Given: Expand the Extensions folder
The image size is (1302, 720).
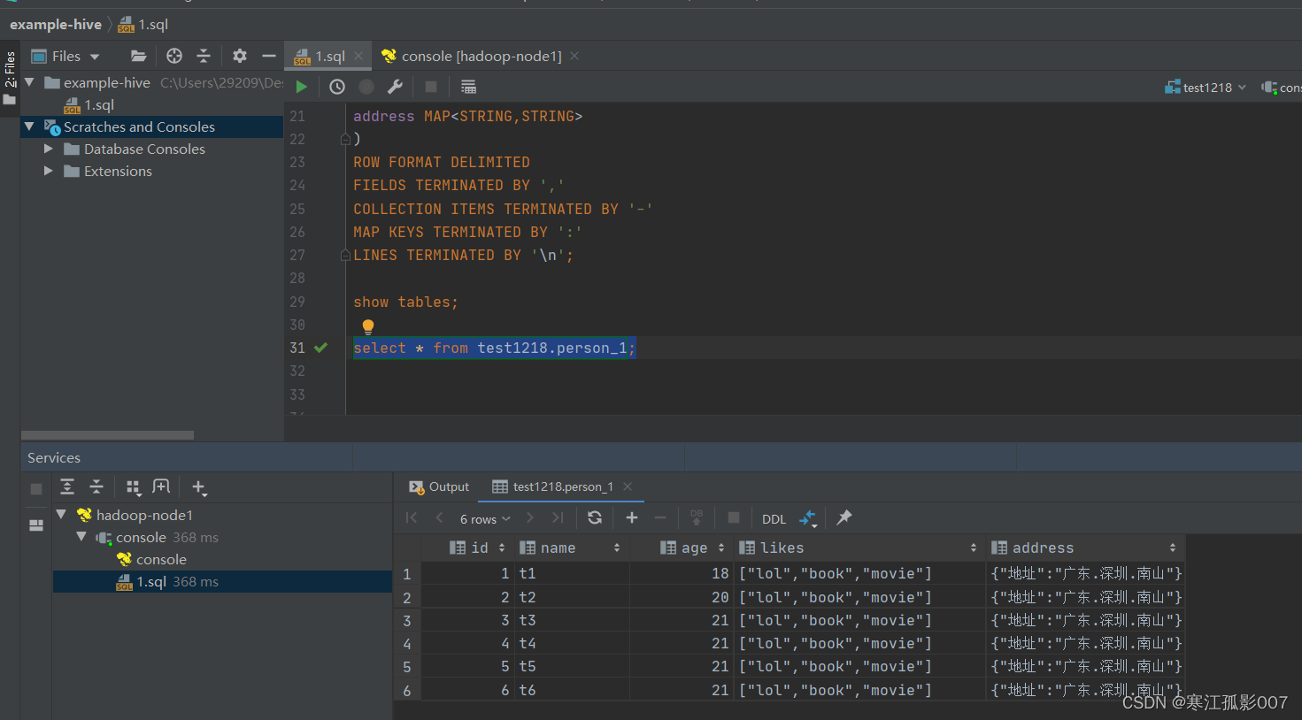Looking at the screenshot, I should point(49,171).
